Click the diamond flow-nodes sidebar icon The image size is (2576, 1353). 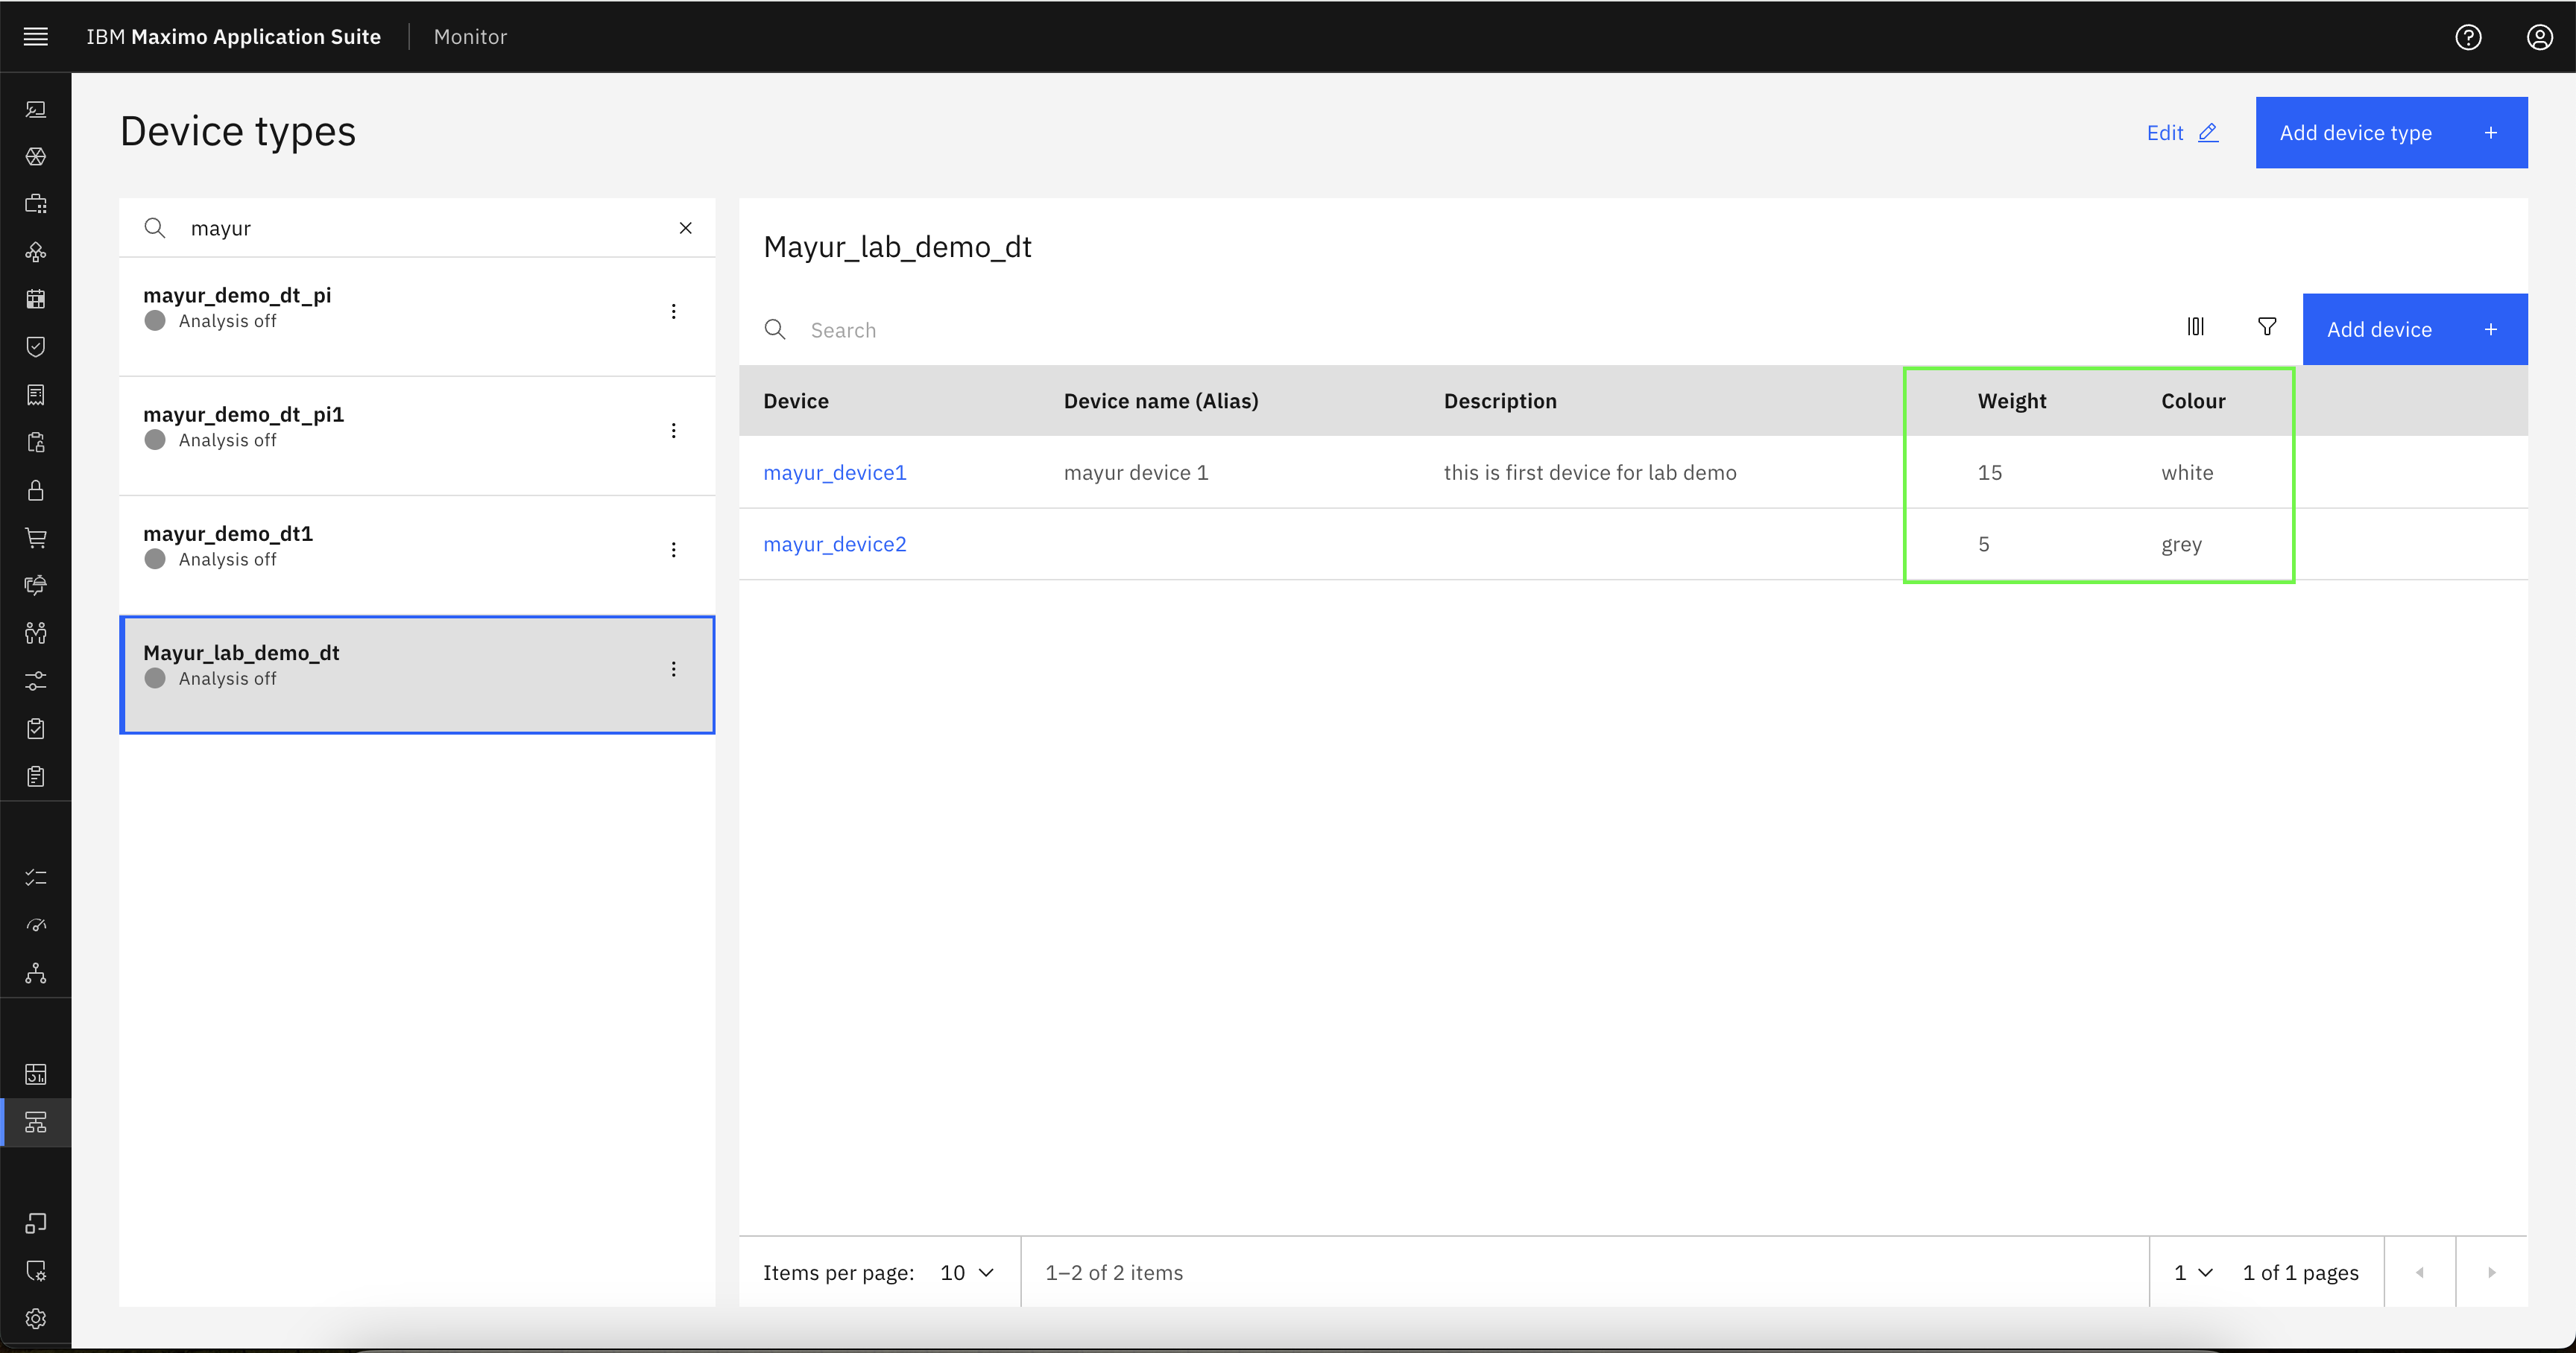pos(36,252)
